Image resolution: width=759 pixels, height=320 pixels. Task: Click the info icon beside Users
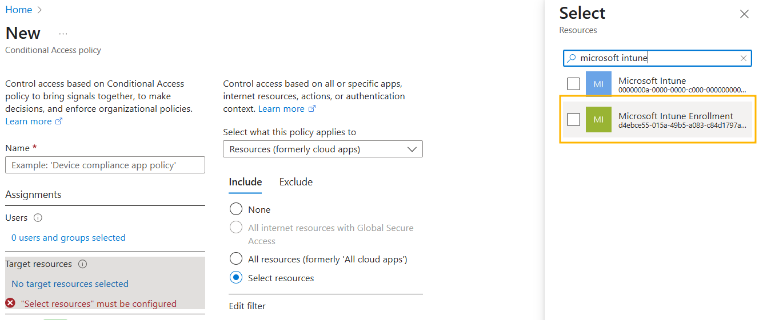[x=38, y=218]
